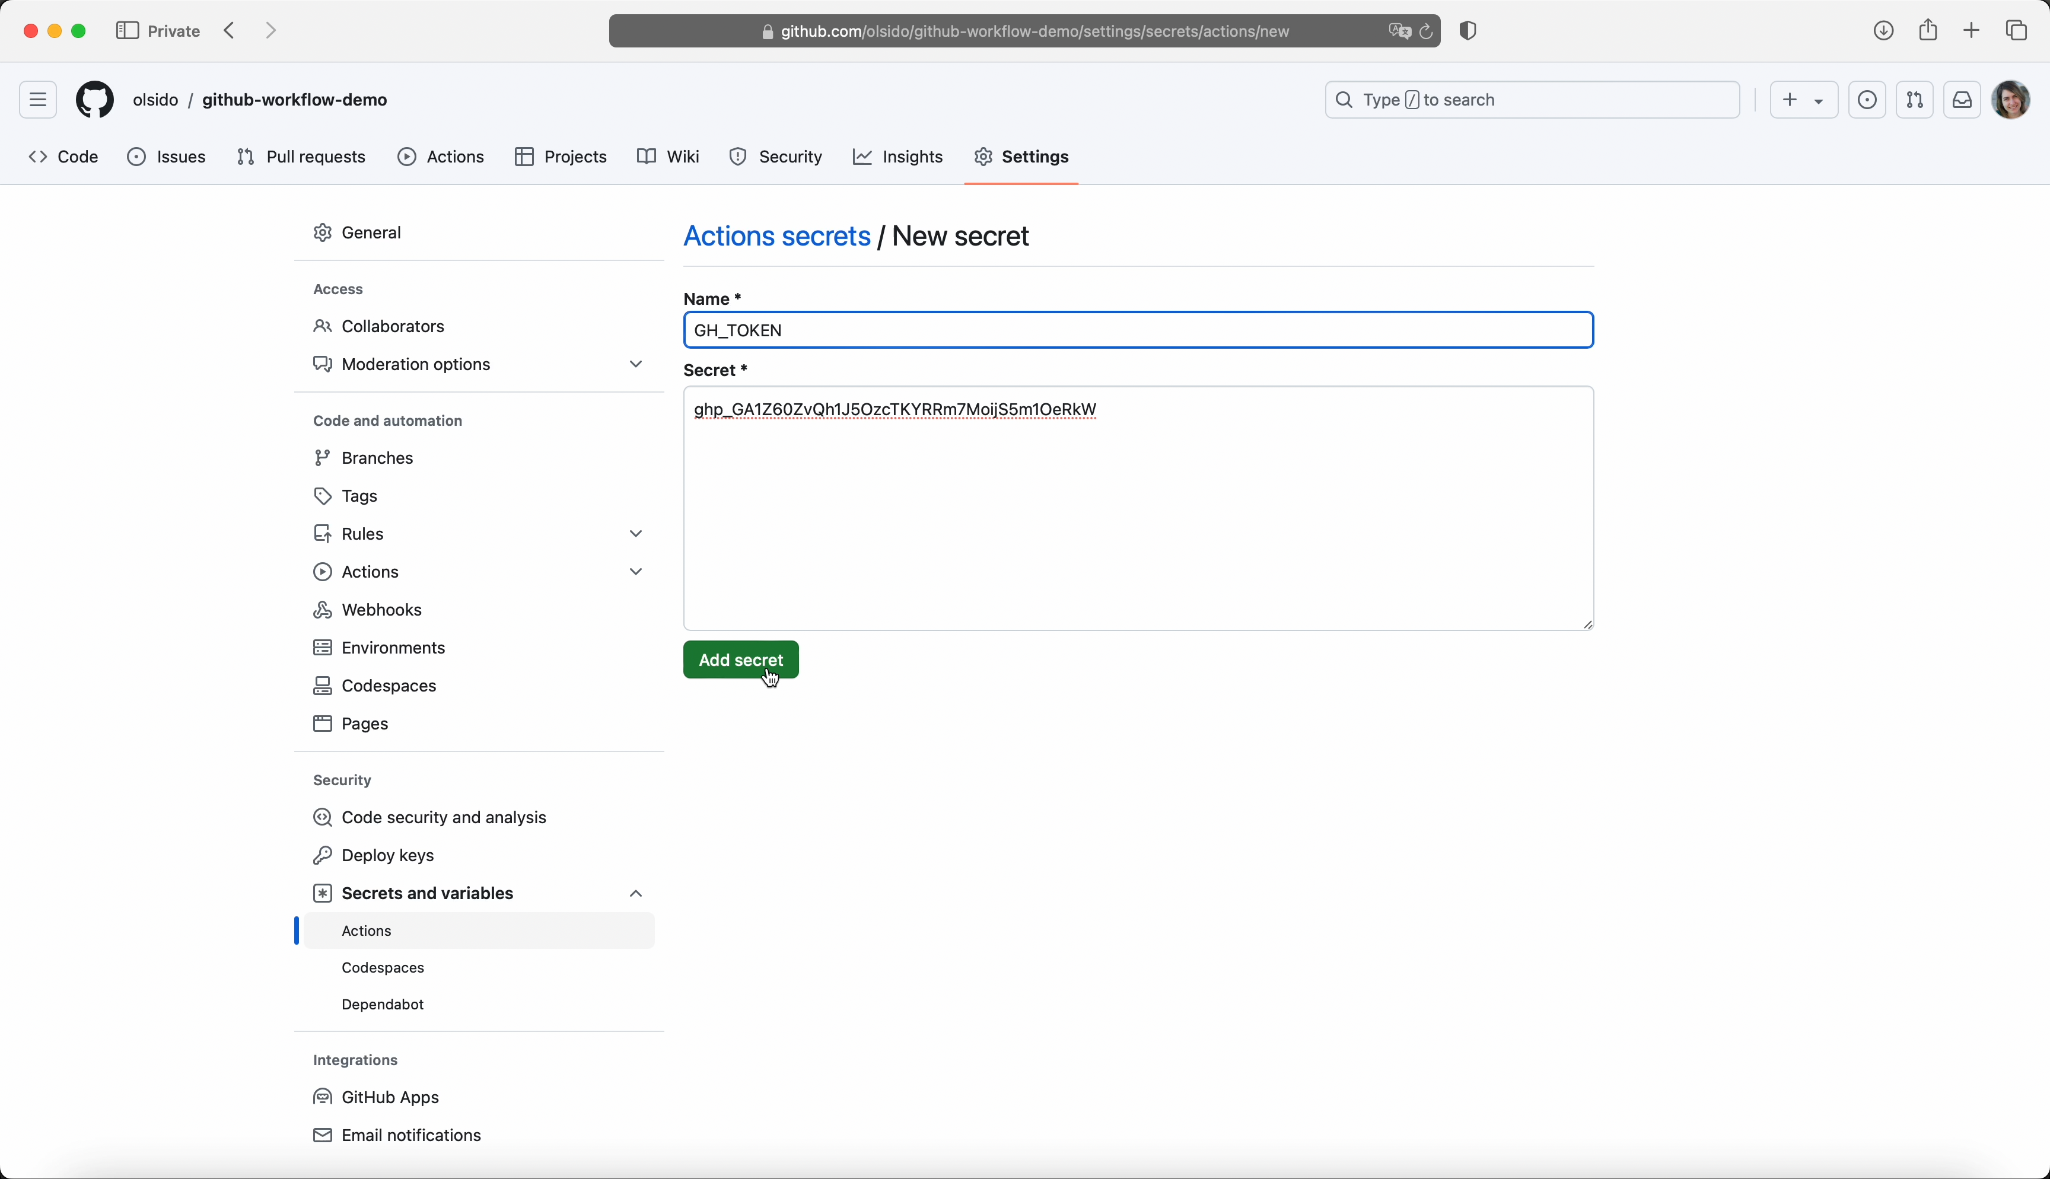Follow the Actions secrets breadcrumb link
Viewport: 2050px width, 1179px height.
pos(776,237)
